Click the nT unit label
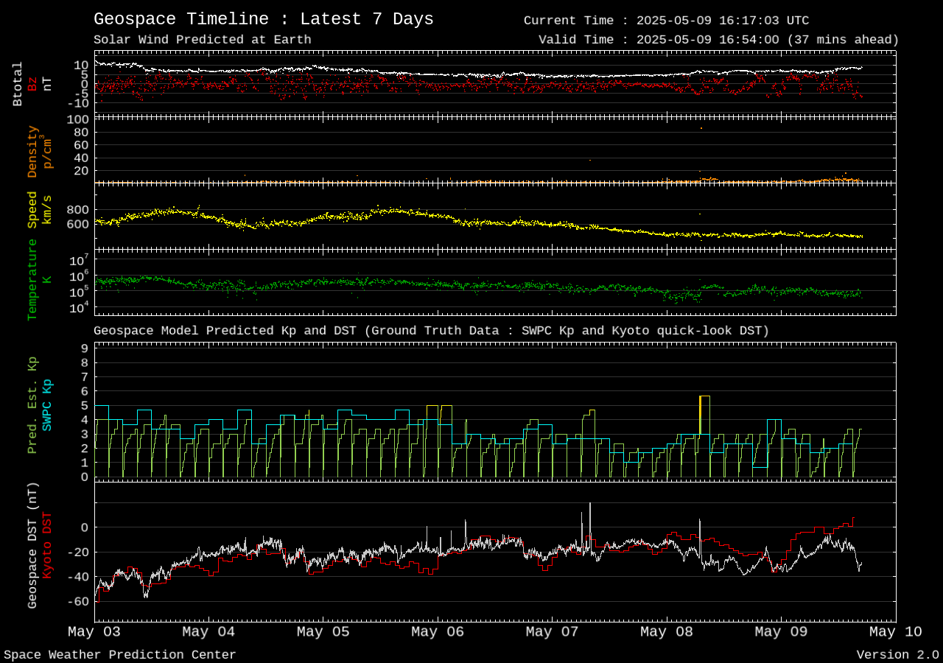 (47, 84)
